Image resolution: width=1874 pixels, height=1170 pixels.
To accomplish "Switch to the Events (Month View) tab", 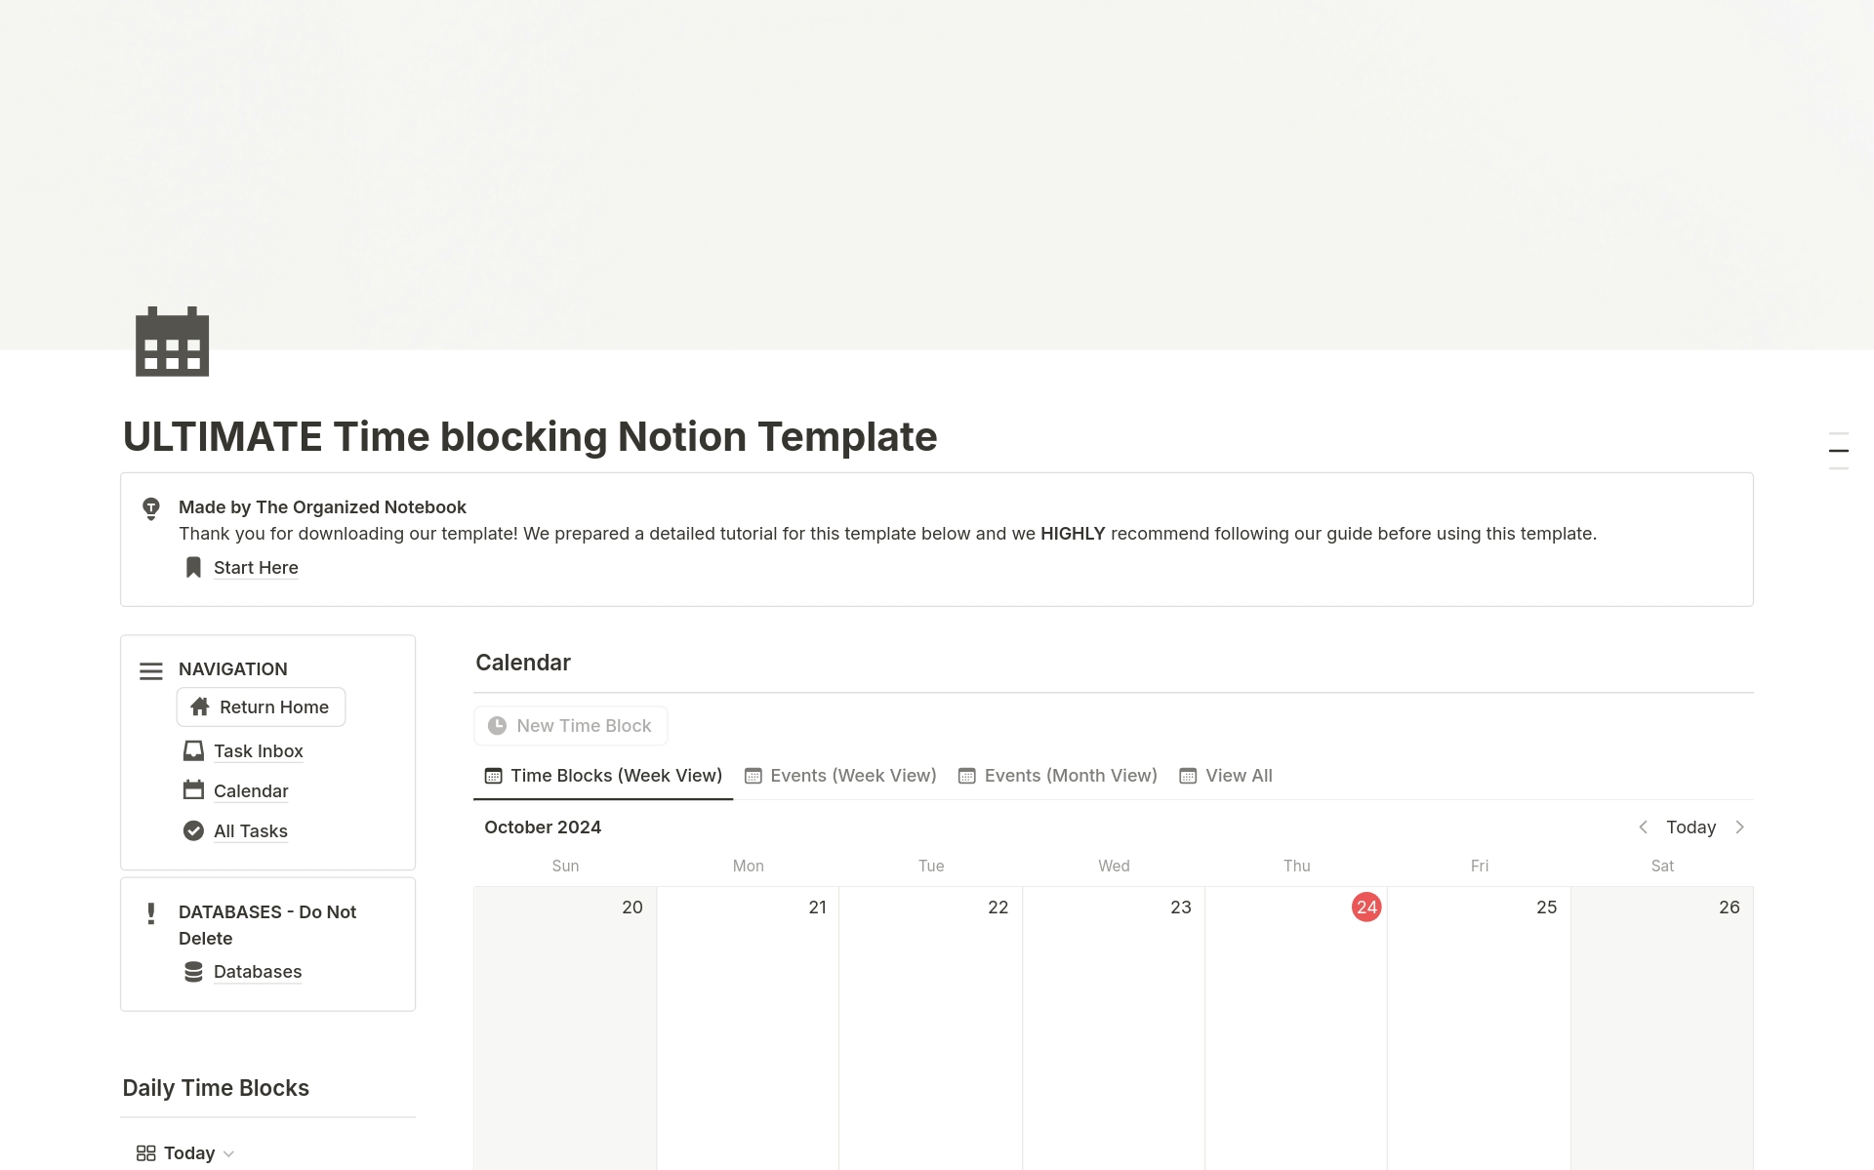I will pyautogui.click(x=1070, y=775).
